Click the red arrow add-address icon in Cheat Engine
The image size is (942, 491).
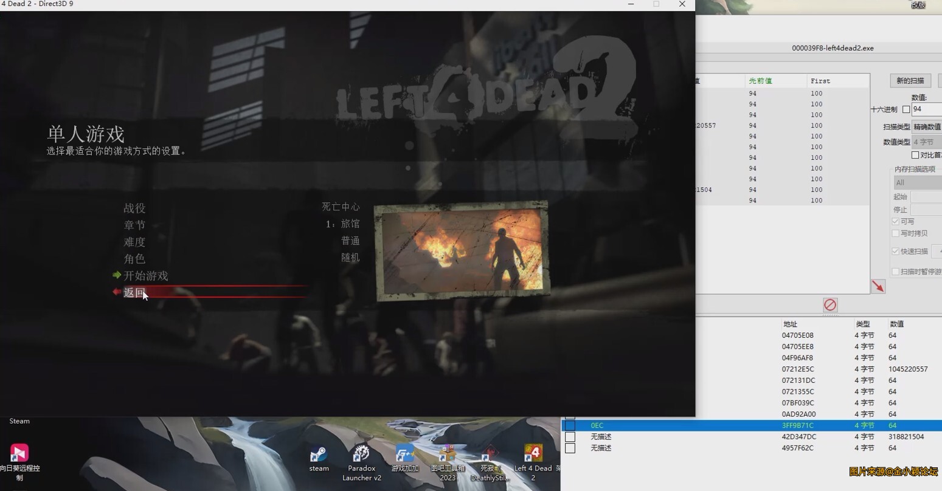pos(878,286)
